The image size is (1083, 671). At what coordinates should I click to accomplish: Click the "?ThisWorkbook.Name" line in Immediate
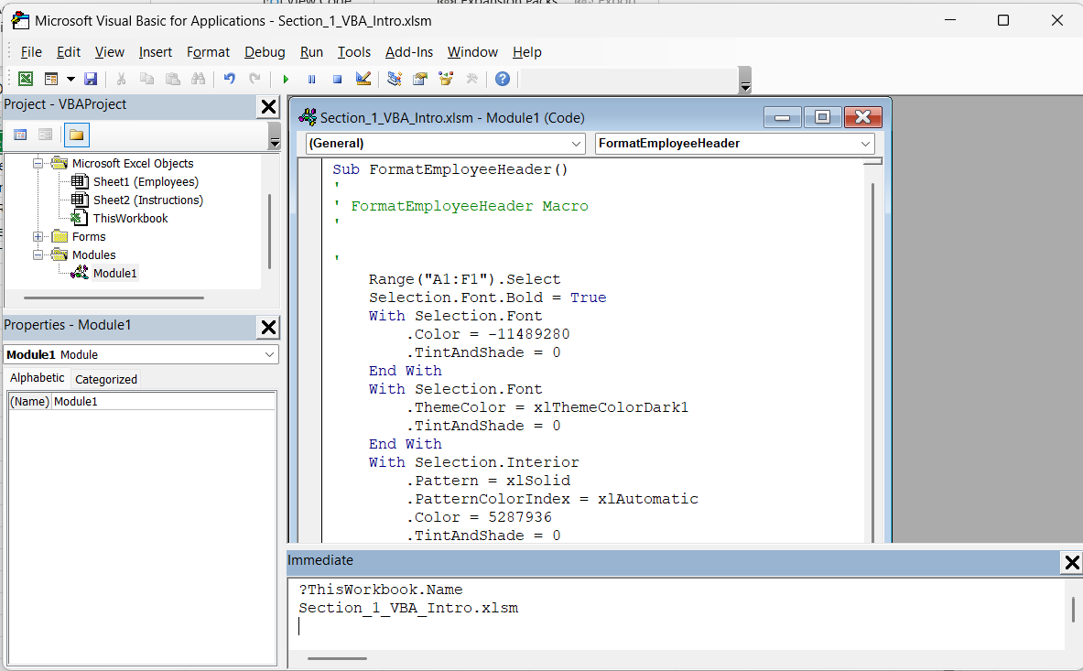click(x=381, y=590)
